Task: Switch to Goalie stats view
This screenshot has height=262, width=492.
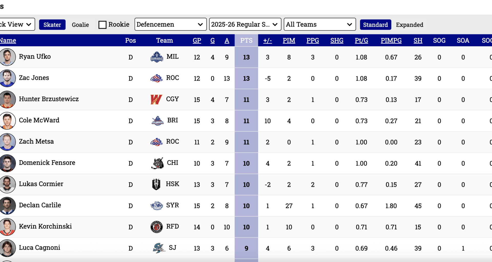Action: (80, 25)
